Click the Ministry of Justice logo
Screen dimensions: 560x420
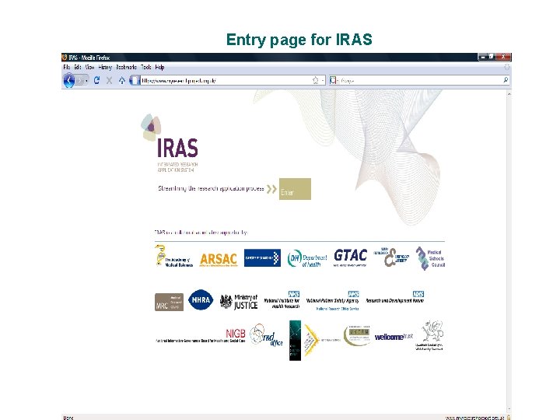click(239, 302)
